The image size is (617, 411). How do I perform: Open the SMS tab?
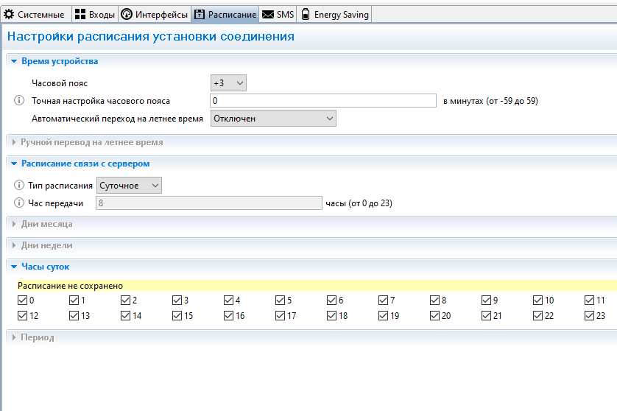click(x=278, y=15)
